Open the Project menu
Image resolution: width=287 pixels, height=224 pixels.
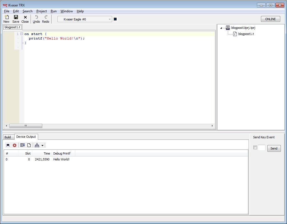click(41, 11)
